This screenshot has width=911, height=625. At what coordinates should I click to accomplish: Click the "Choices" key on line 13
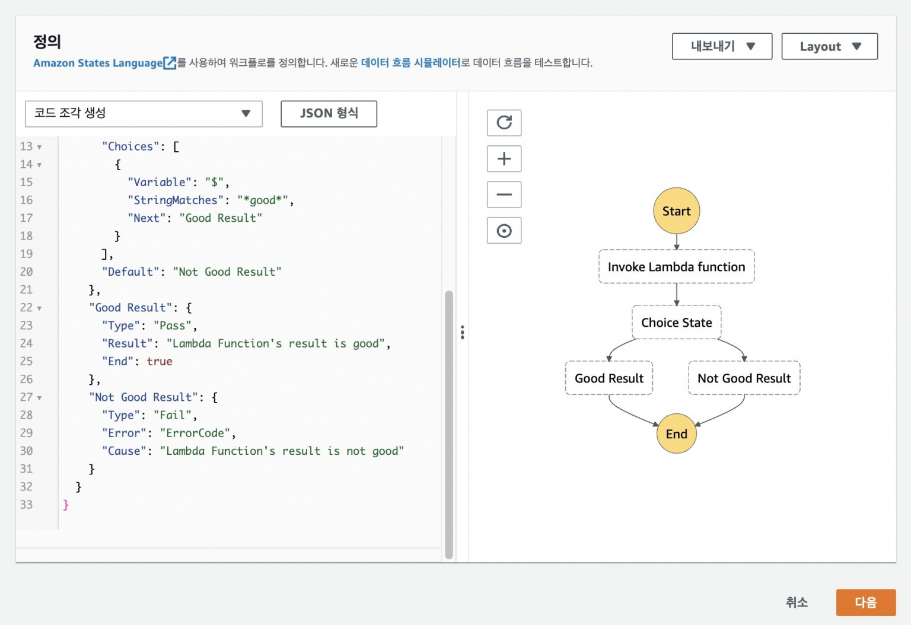[x=130, y=146]
